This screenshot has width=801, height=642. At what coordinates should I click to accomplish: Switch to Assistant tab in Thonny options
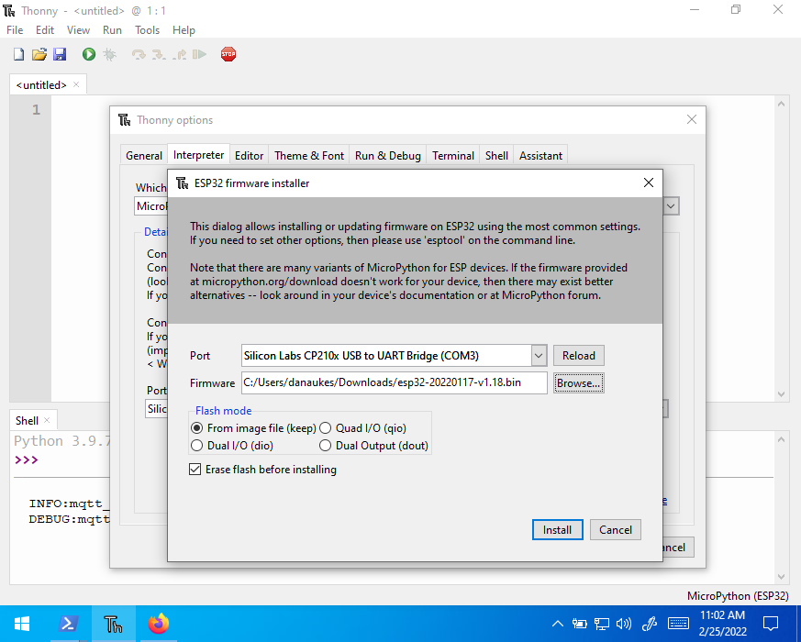point(540,155)
